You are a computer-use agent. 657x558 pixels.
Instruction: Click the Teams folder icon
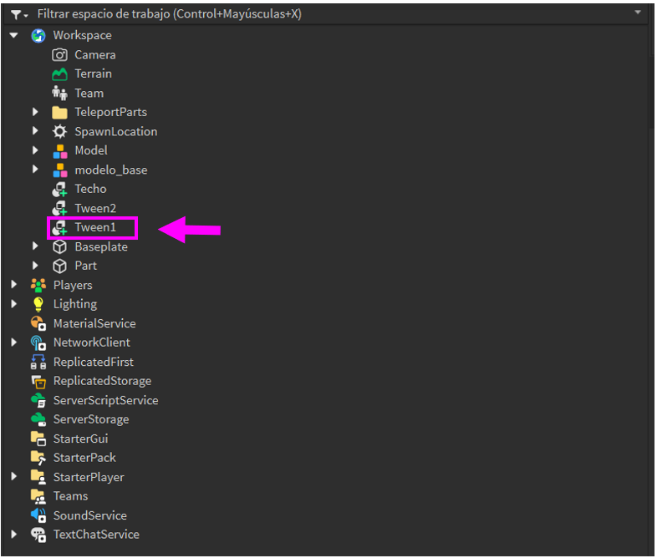click(x=38, y=496)
